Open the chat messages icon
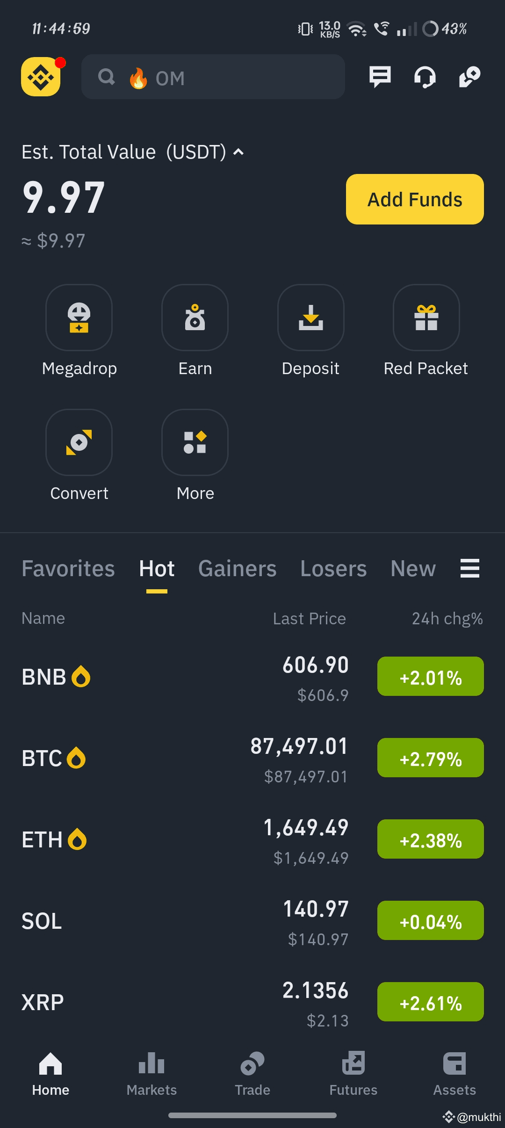This screenshot has width=505, height=1128. click(380, 77)
